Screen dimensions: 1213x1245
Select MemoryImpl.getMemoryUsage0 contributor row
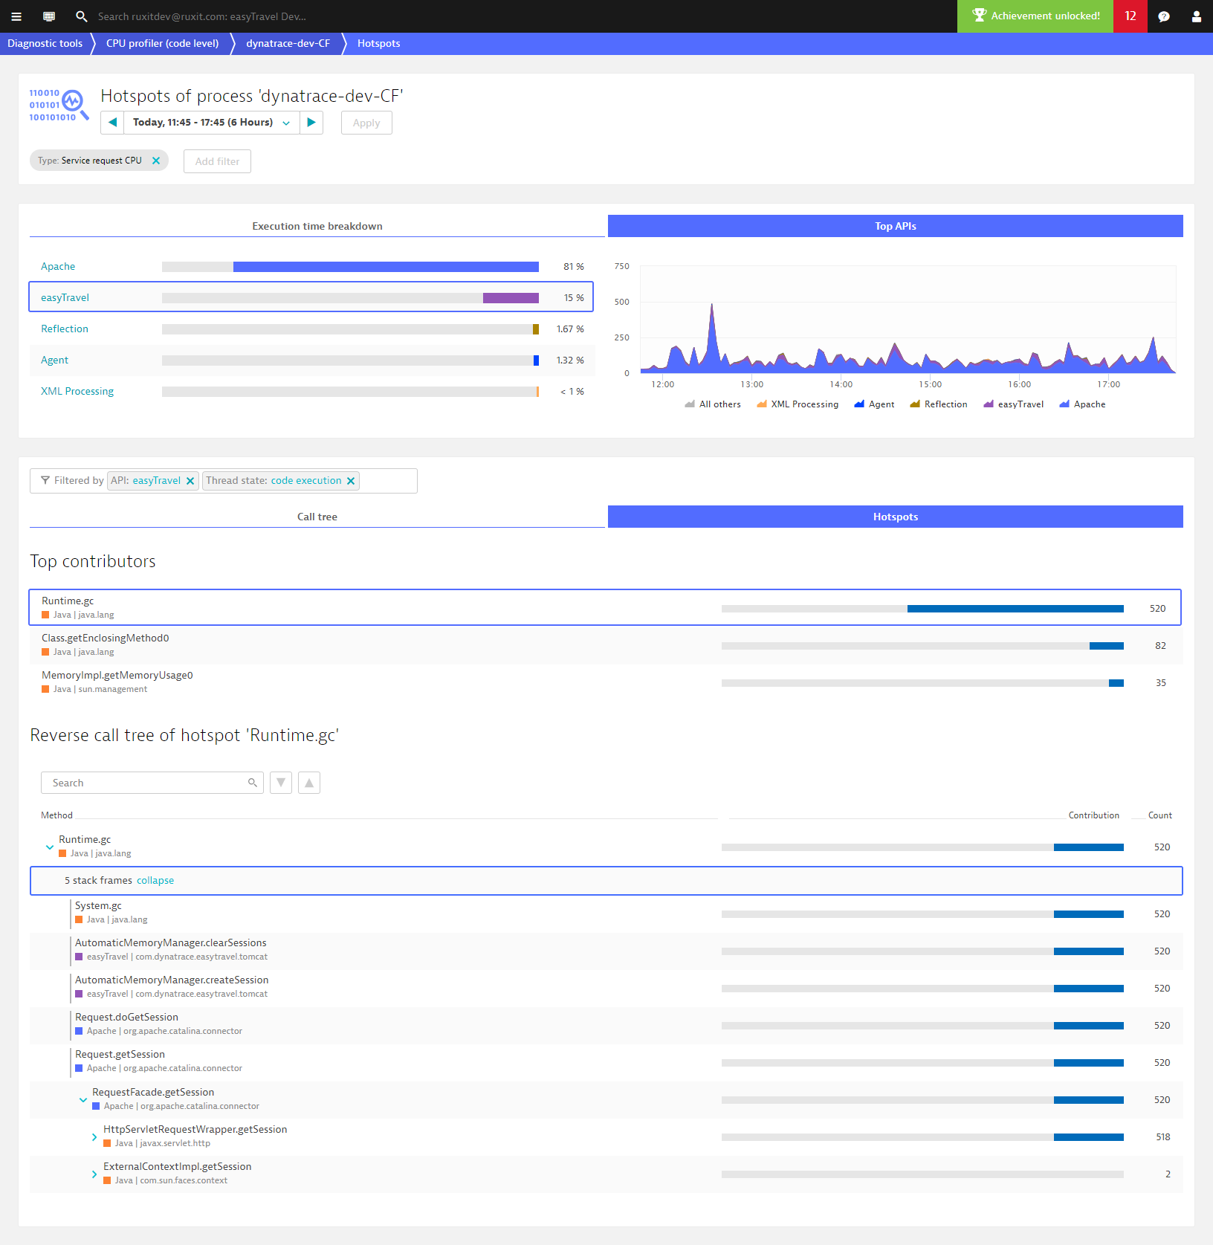click(605, 682)
